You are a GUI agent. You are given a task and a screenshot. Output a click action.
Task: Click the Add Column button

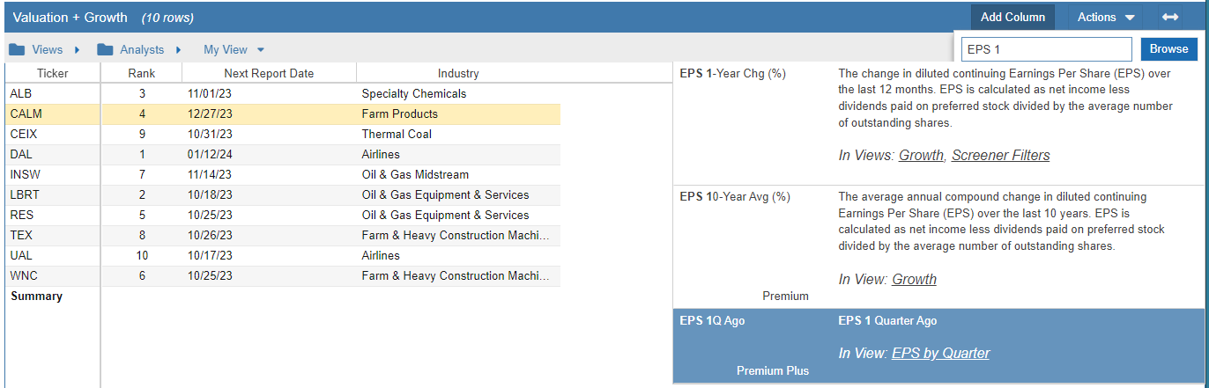click(x=1012, y=17)
